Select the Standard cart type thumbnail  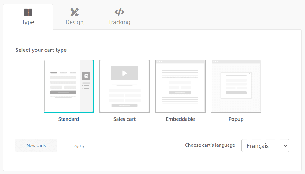pyautogui.click(x=69, y=86)
